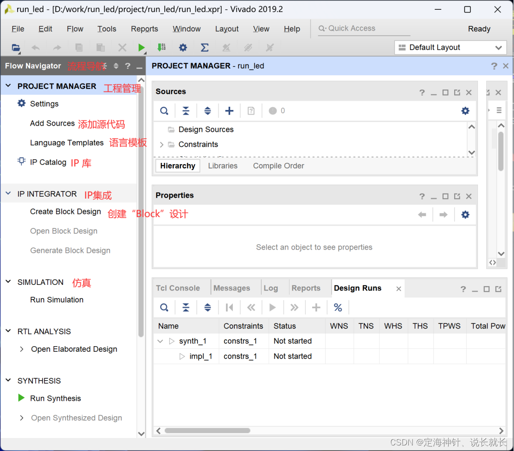
Task: Click the Sources panel search icon
Action: click(x=164, y=111)
